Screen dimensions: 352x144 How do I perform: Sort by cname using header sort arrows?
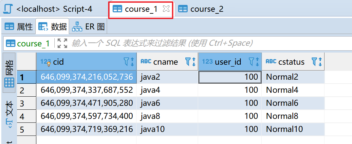(194, 62)
